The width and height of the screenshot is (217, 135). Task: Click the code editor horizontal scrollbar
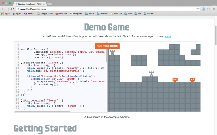42,111
